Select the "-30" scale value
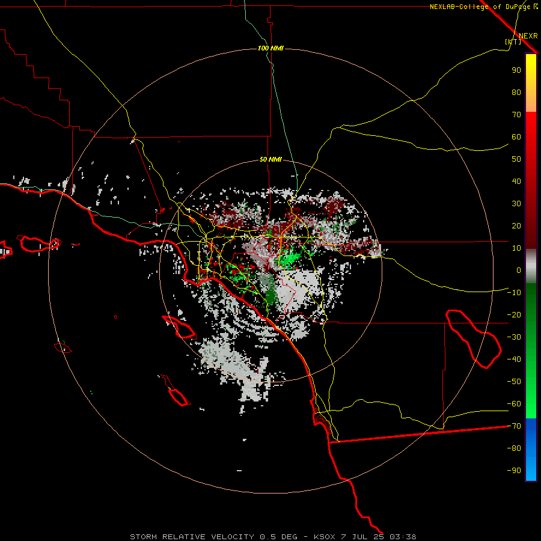 point(514,337)
